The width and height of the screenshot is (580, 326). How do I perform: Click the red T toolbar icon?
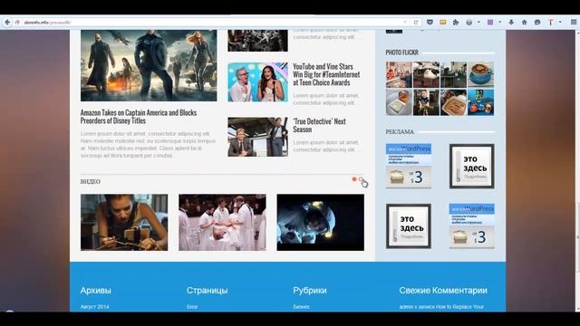(x=551, y=22)
